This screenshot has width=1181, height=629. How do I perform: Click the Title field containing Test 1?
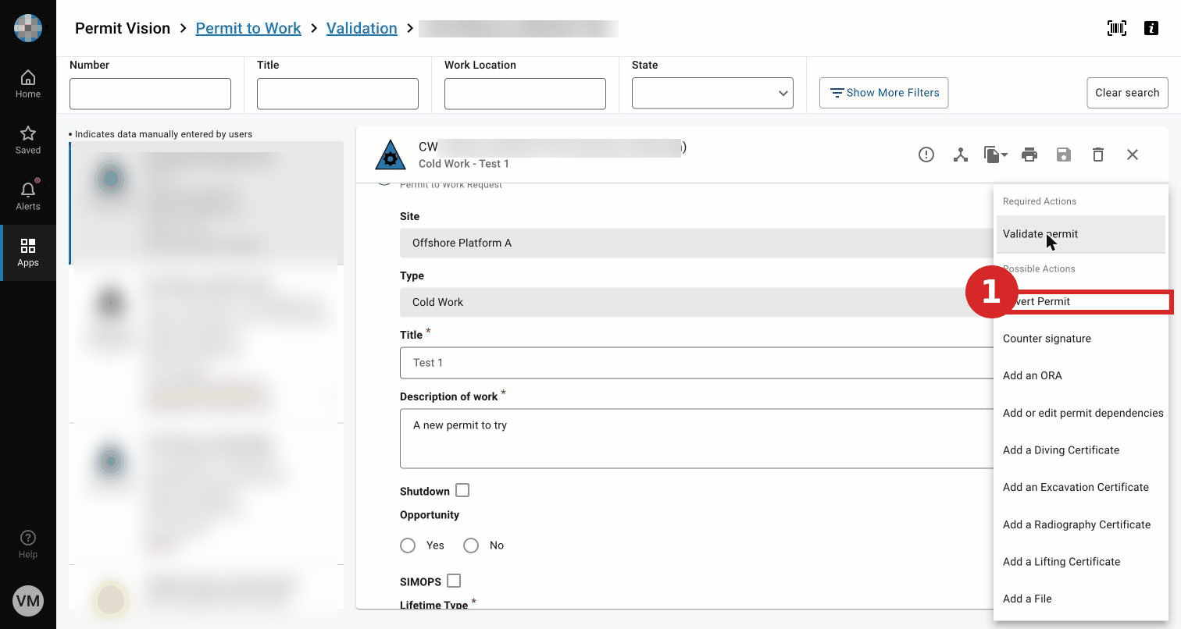tap(697, 363)
